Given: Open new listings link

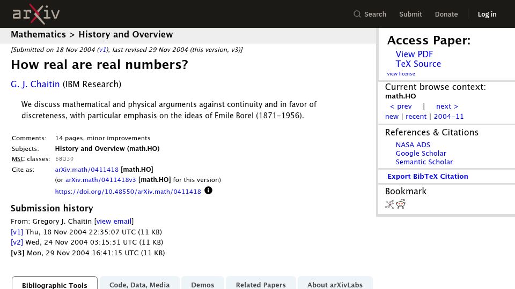Looking at the screenshot, I should click(x=392, y=116).
